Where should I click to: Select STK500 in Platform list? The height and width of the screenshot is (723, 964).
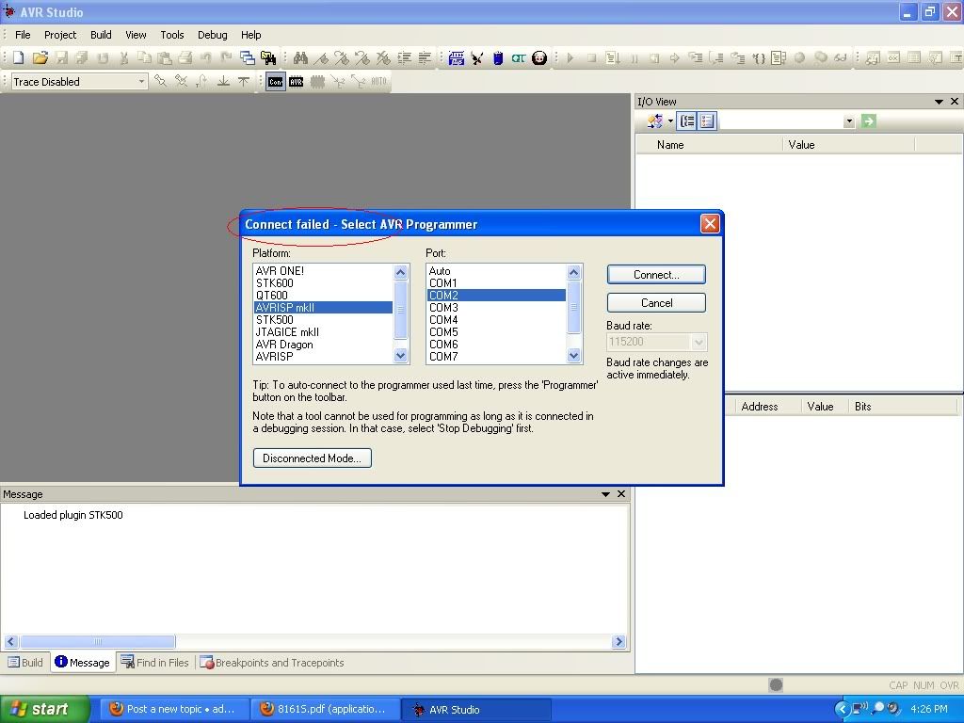pyautogui.click(x=323, y=320)
